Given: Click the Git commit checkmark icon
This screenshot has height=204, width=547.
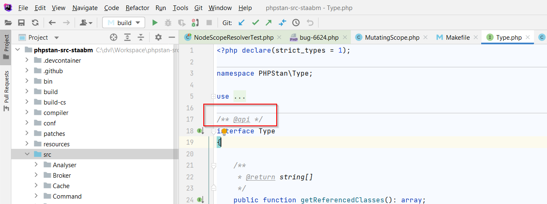Looking at the screenshot, I should tap(255, 23).
